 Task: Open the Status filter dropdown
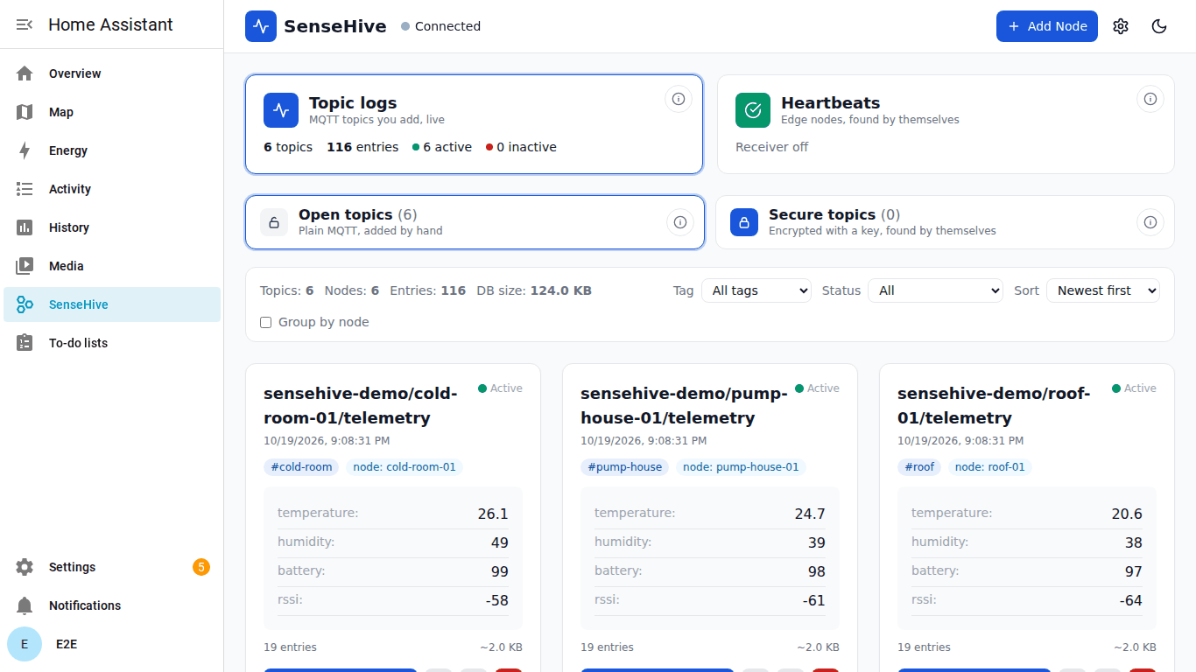tap(935, 290)
